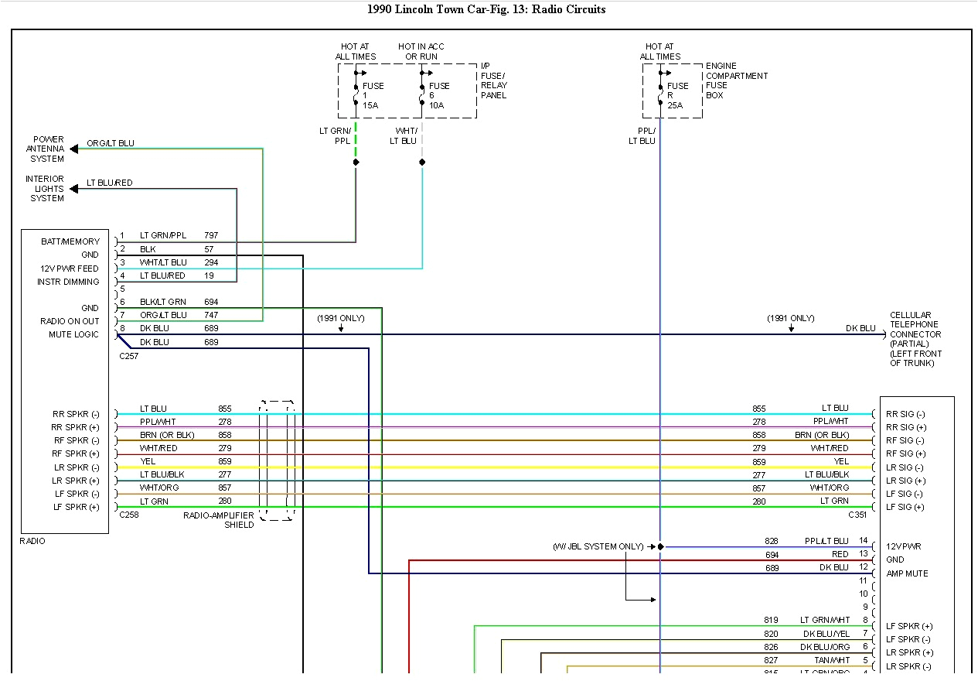Select the splice dot on WHT/LT BLU wire
The image size is (978, 681).
tap(422, 162)
